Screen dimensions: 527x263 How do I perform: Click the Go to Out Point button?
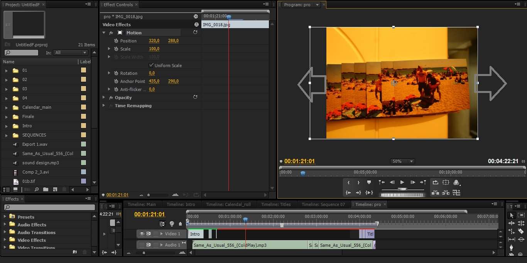click(x=358, y=192)
